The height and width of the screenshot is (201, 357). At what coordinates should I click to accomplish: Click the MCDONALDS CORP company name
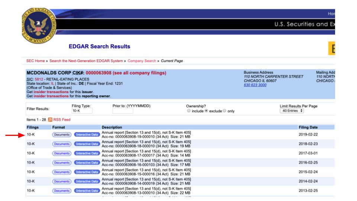point(49,73)
